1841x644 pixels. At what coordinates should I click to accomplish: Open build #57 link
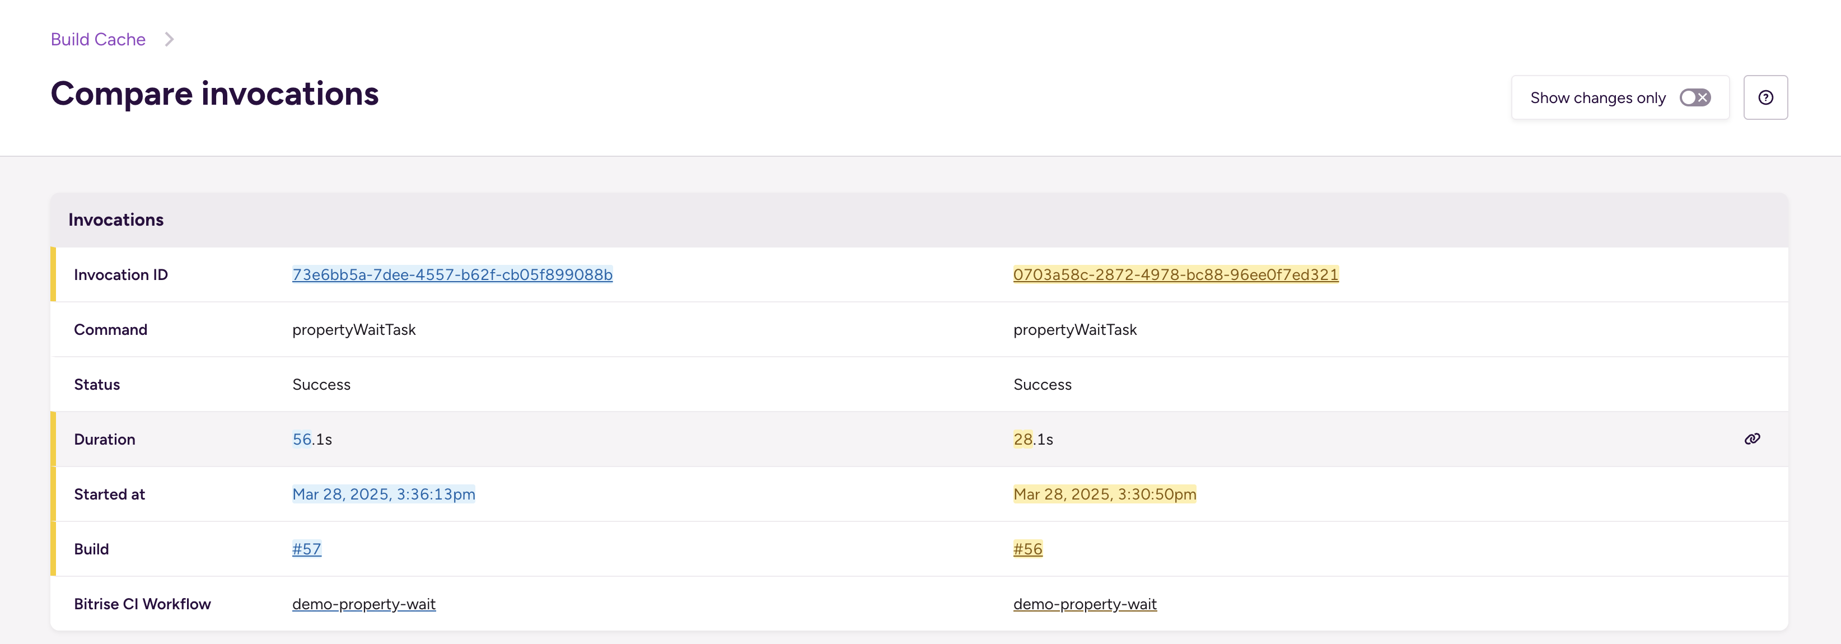coord(307,549)
